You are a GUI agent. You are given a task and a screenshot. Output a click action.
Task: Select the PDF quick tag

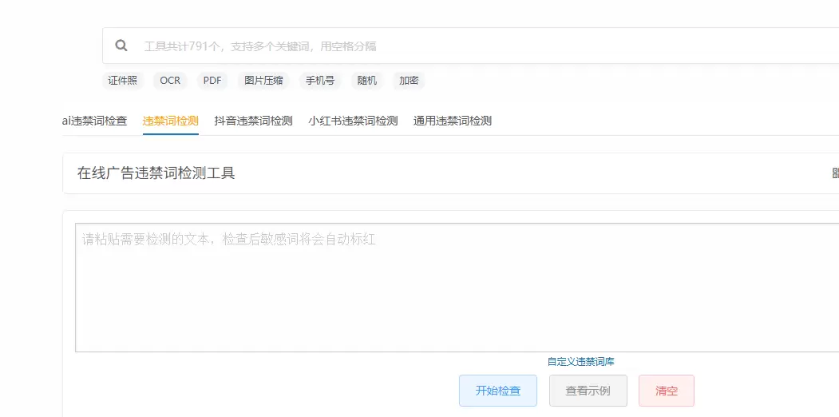coord(212,81)
